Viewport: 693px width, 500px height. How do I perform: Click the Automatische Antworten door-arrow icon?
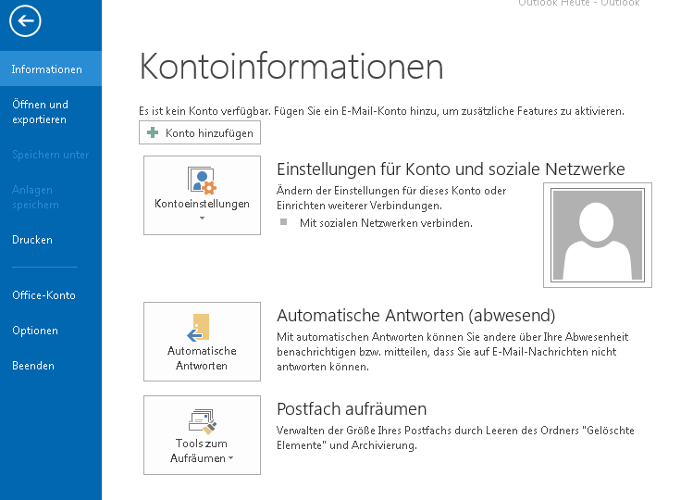[x=198, y=328]
